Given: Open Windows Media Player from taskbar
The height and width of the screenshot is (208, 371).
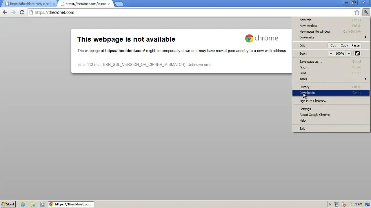Looking at the screenshot, I should coord(43,204).
